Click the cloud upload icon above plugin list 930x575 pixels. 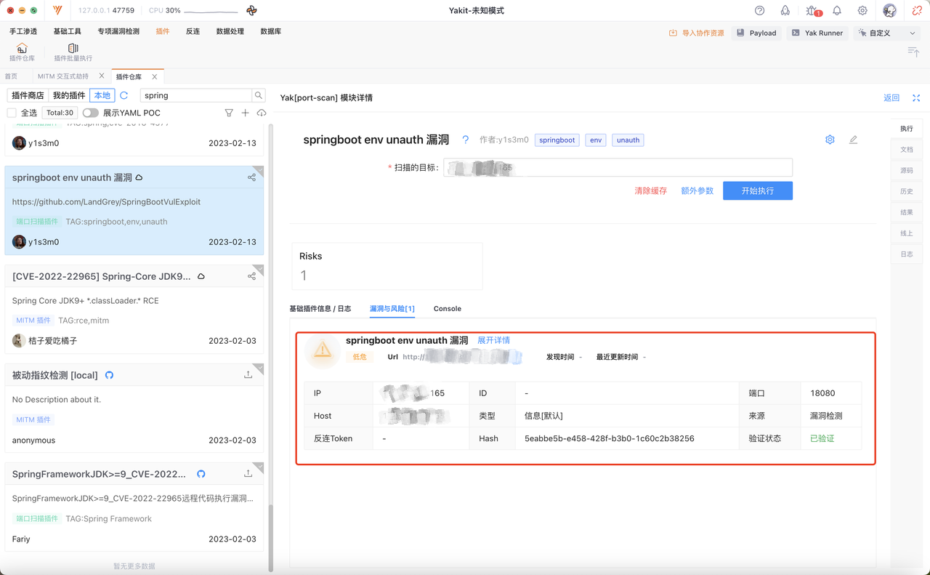[x=262, y=113]
